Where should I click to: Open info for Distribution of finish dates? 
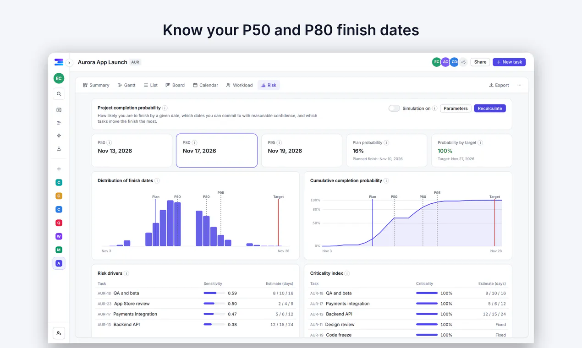pyautogui.click(x=157, y=181)
